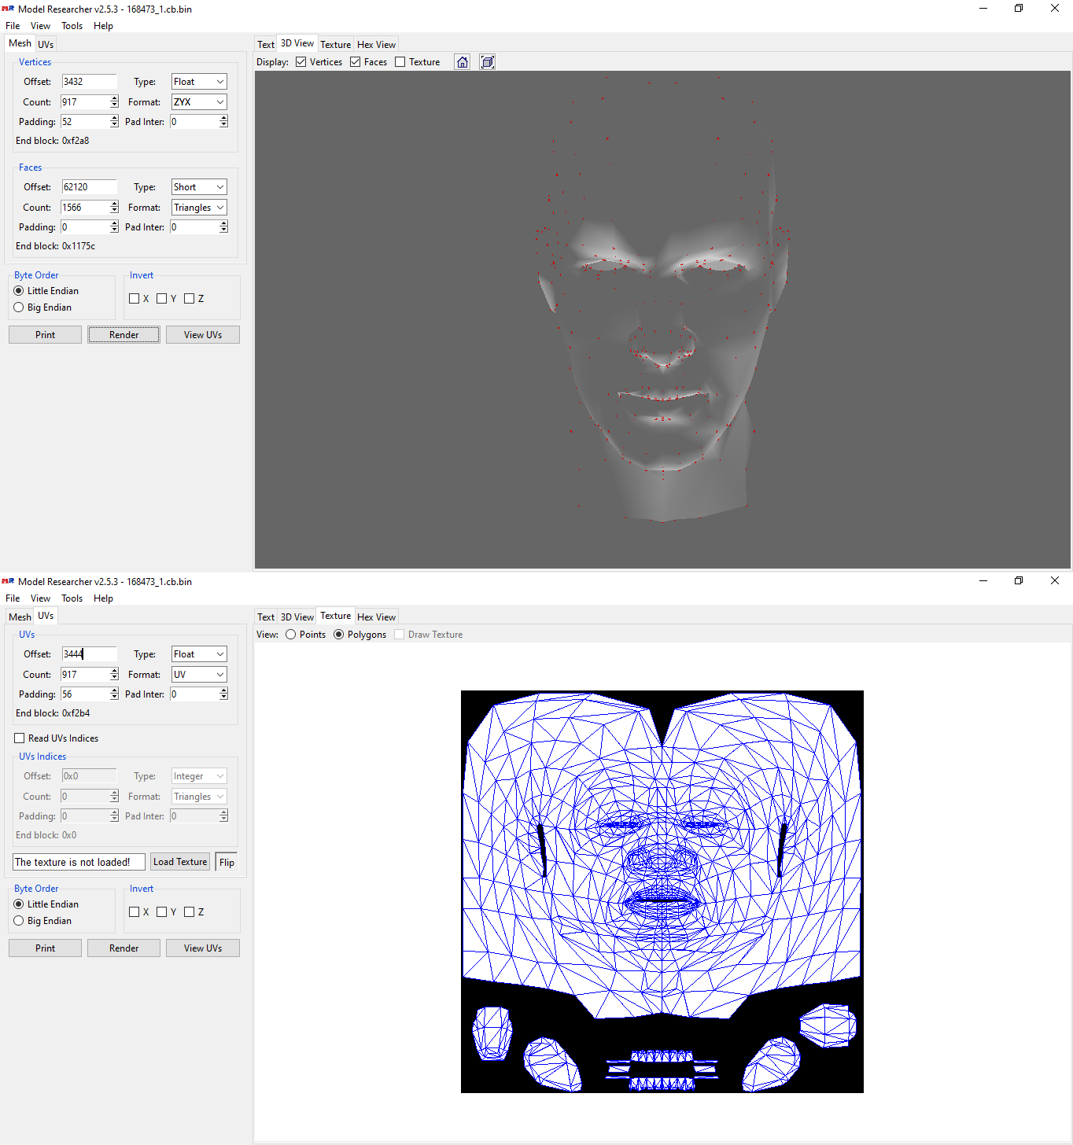
Task: Select the Points view radio button
Action: click(291, 635)
